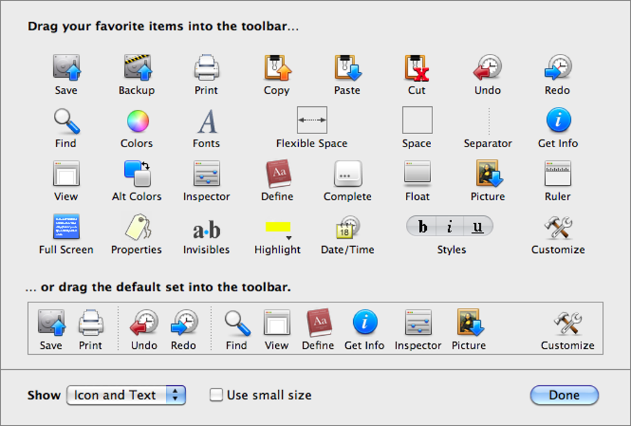
Task: Click the Alt Colors swap icon
Action: pyautogui.click(x=137, y=173)
